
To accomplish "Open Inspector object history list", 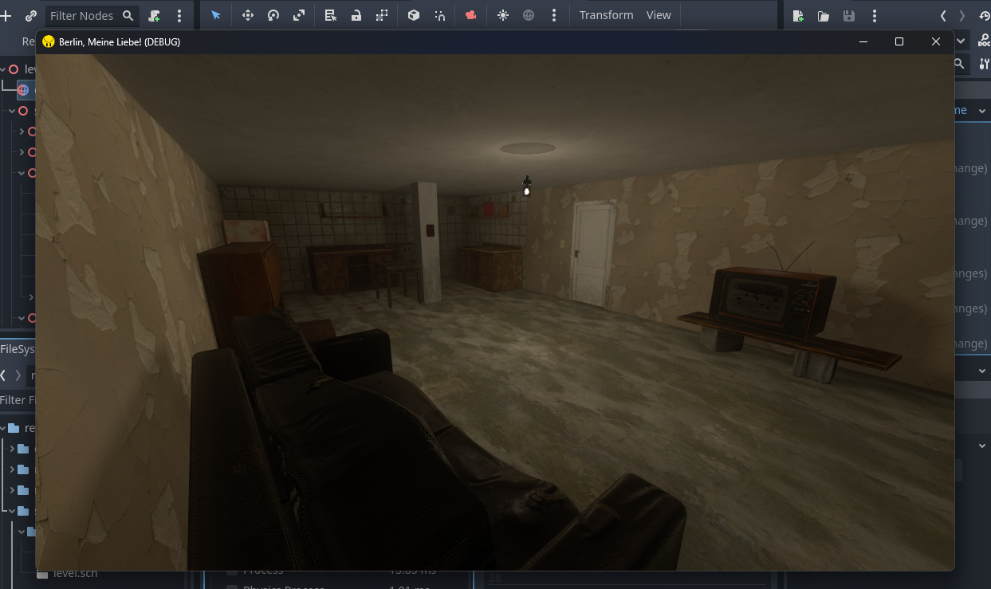I will [984, 16].
